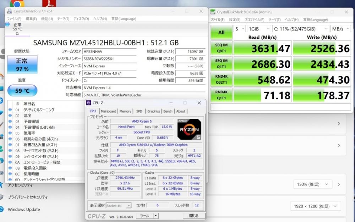This screenshot has width=355, height=222.
Task: Run the RND4K Q1T1 test
Action: (222, 95)
